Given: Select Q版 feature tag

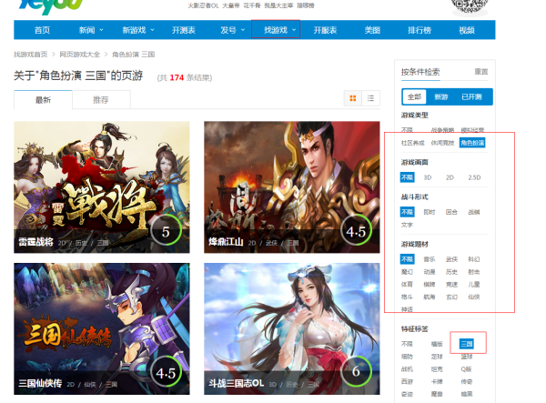Looking at the screenshot, I should click(466, 369).
